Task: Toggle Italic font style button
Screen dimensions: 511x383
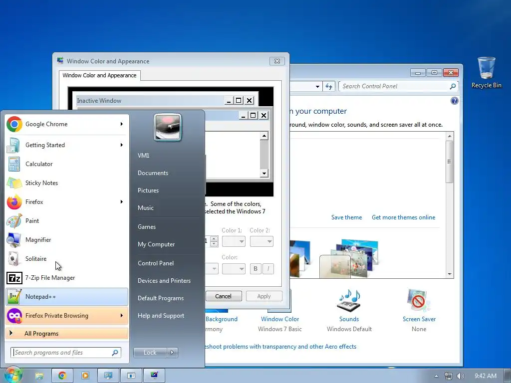Action: [268, 269]
